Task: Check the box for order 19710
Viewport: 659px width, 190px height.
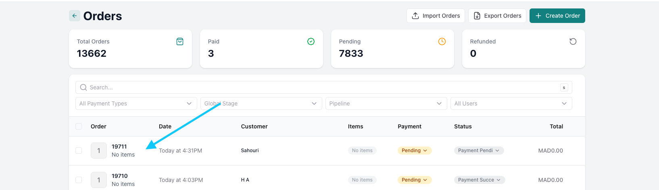Action: pyautogui.click(x=79, y=180)
